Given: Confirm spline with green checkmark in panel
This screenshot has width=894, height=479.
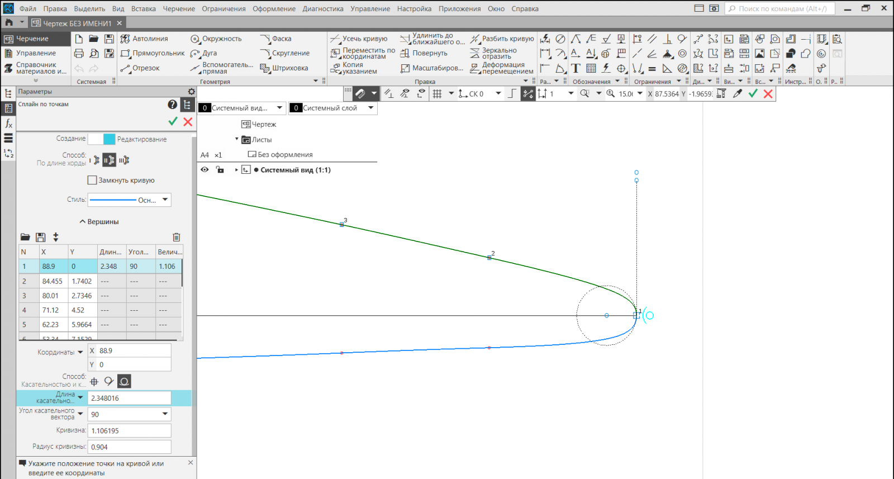Looking at the screenshot, I should pyautogui.click(x=173, y=121).
